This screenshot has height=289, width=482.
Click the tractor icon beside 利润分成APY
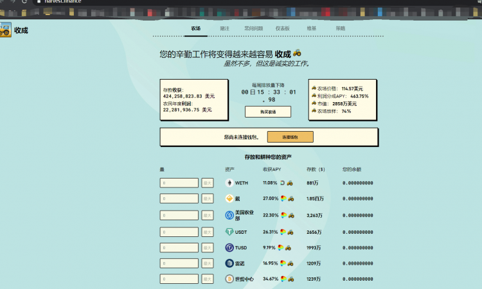[314, 96]
